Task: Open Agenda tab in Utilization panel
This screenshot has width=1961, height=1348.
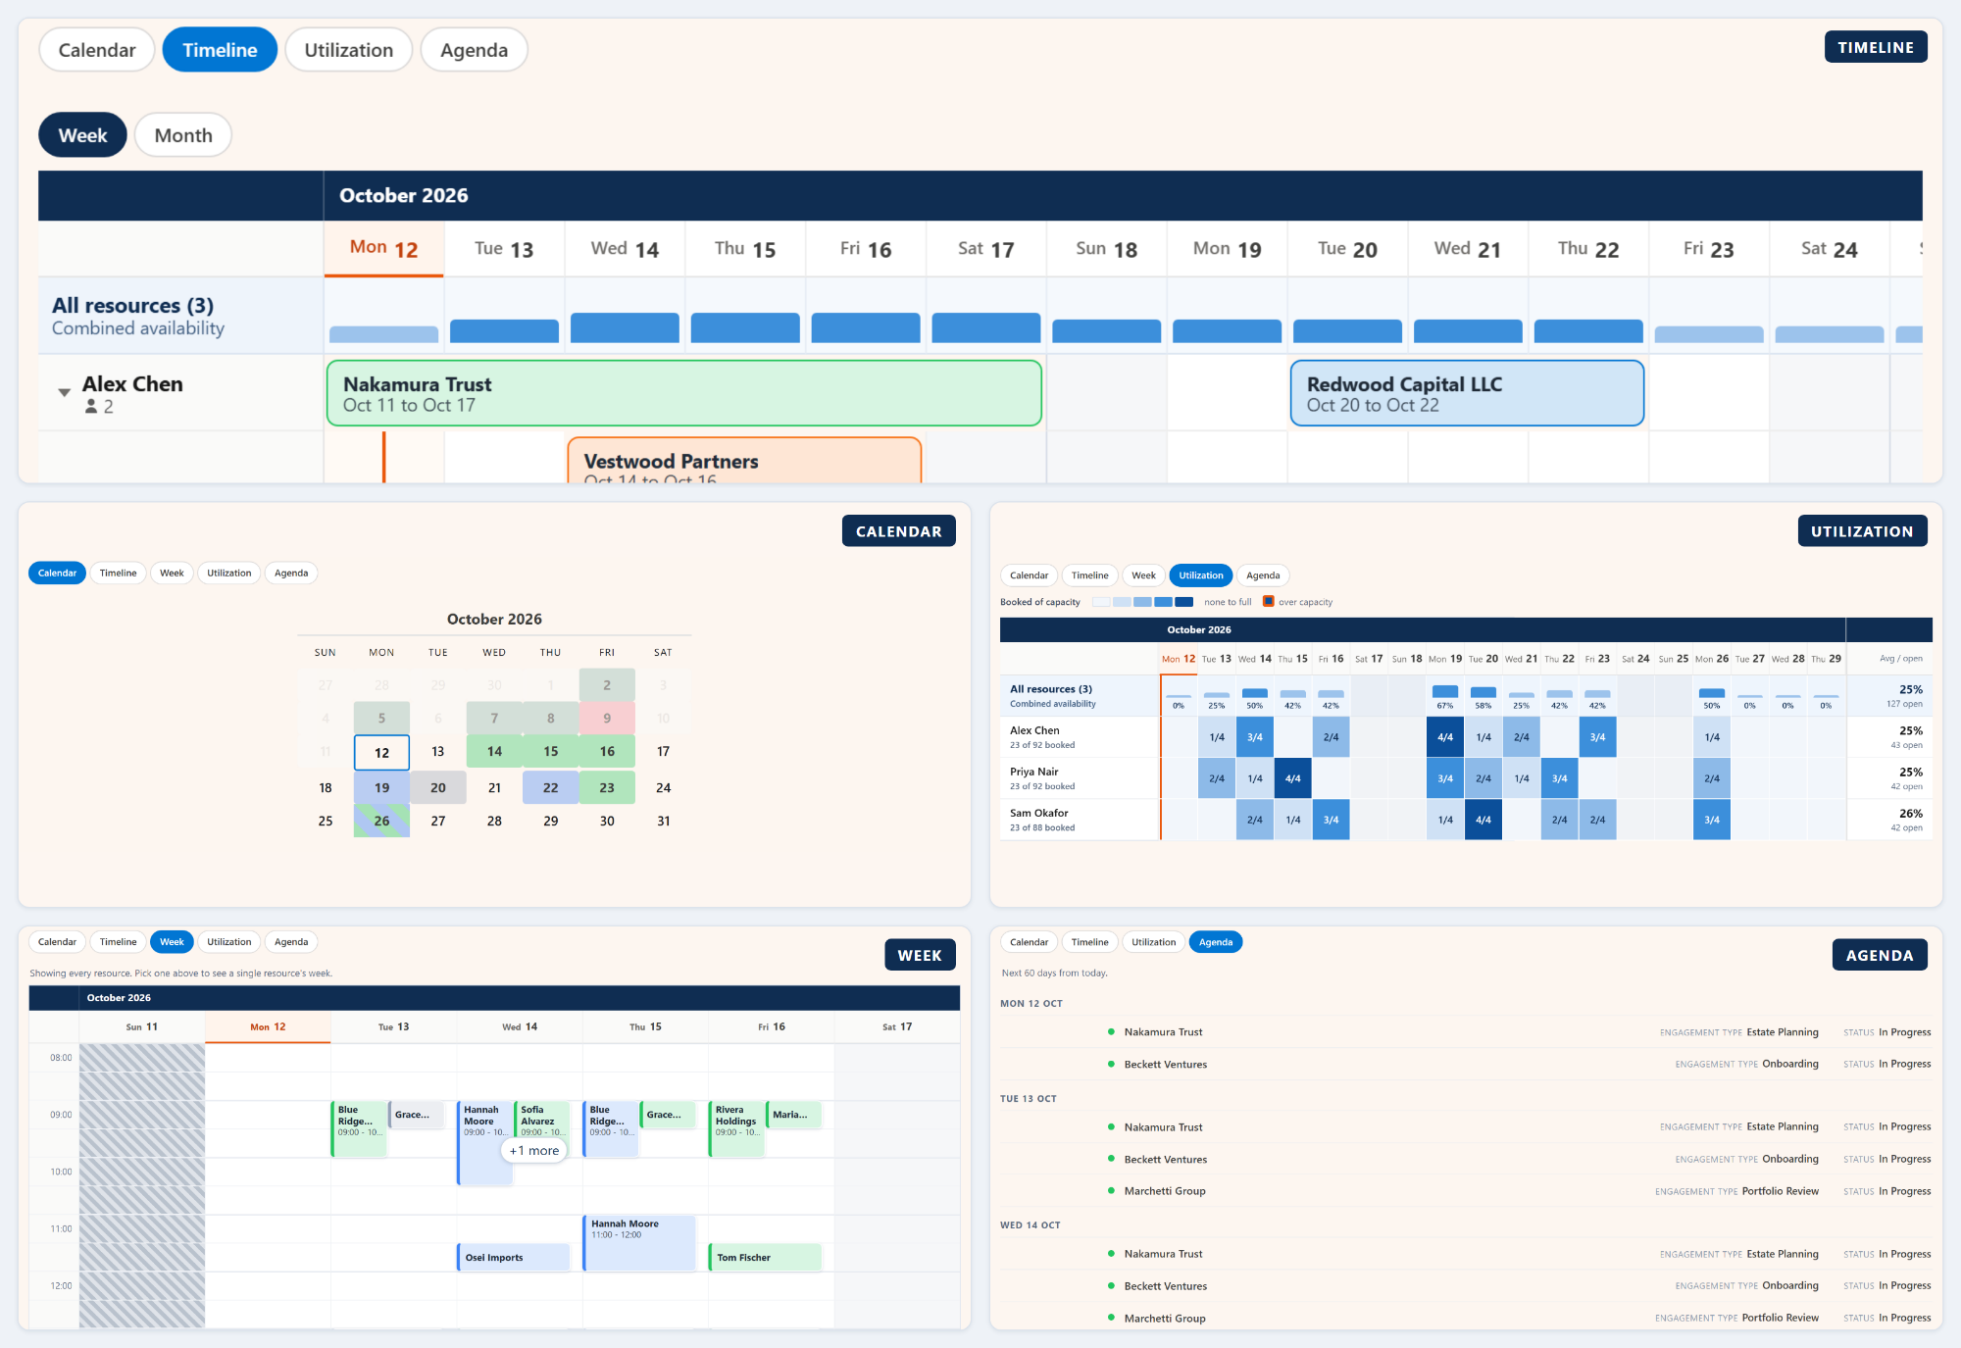Action: (1263, 575)
